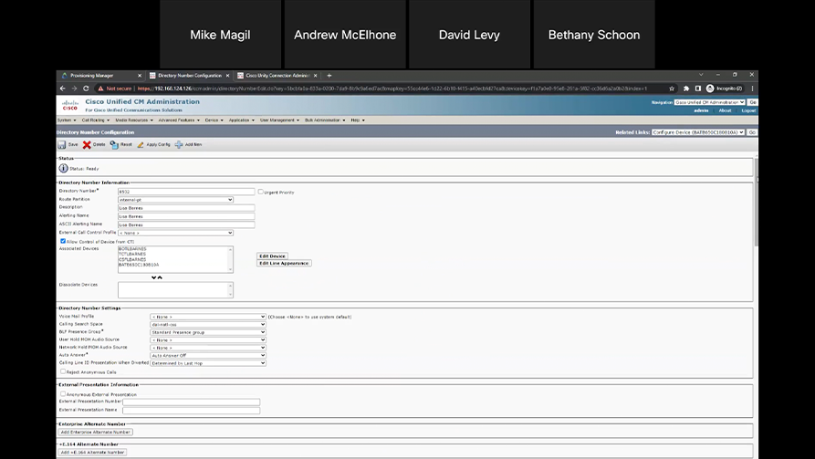Open the Help menu
The image size is (815, 459).
358,120
